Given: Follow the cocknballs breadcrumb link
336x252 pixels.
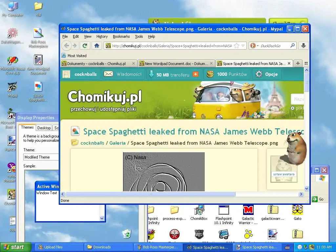Looking at the screenshot, I should pos(92,143).
